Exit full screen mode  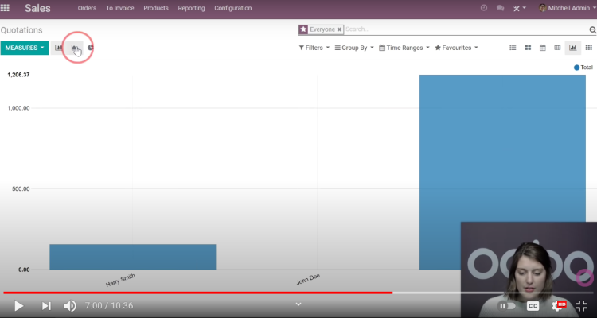[581, 305]
